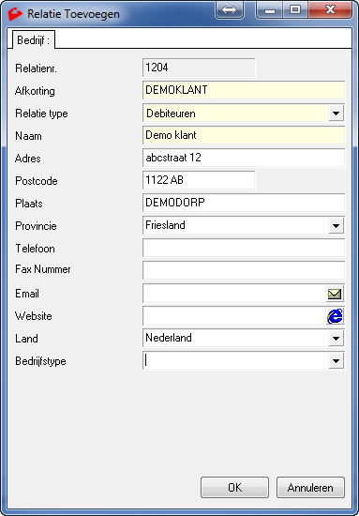Click the Afkorting label
Screen dimensions: 359x516
click(35, 91)
